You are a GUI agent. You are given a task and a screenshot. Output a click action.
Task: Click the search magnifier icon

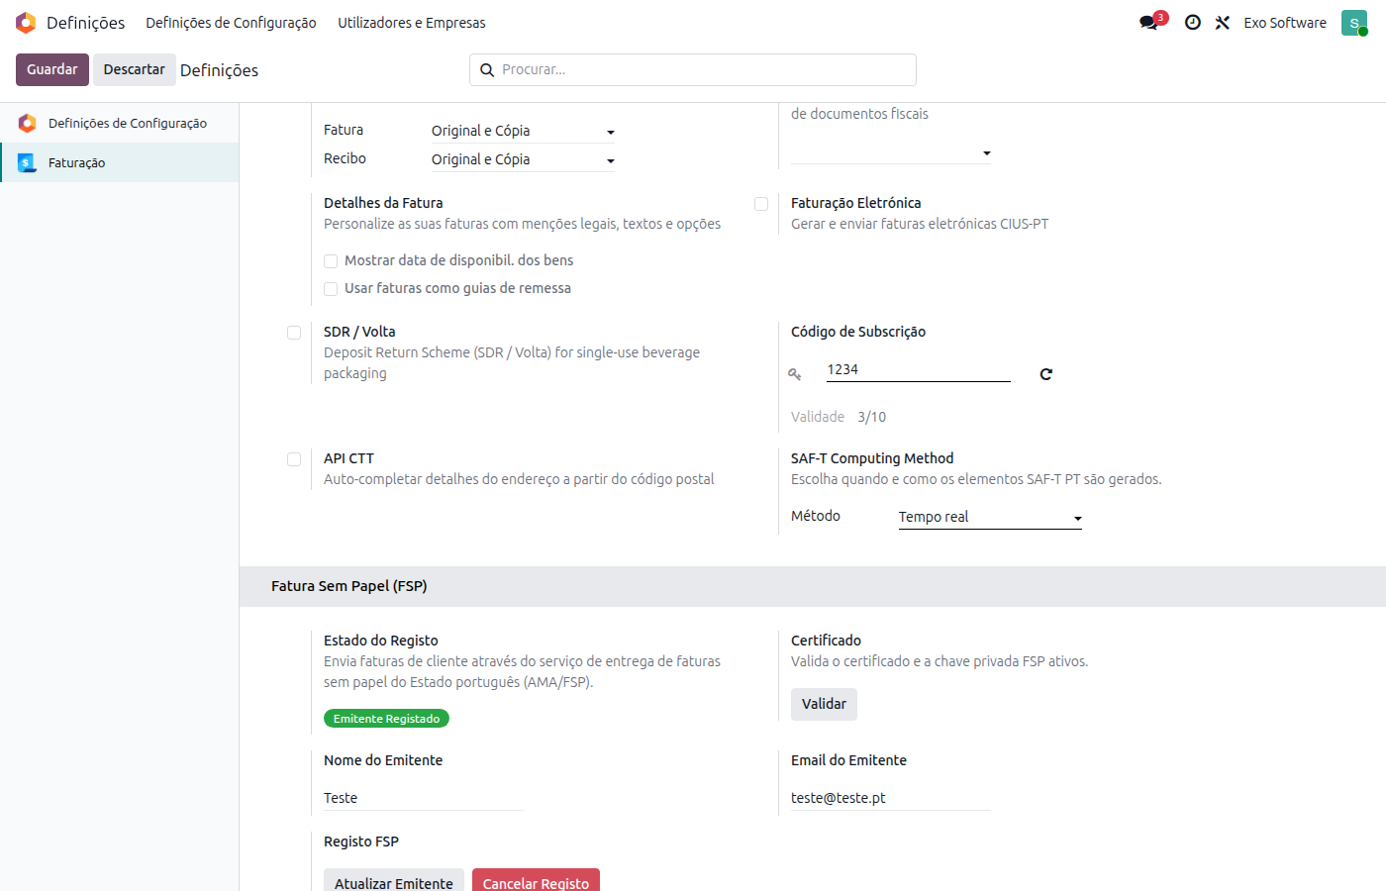[x=487, y=70]
